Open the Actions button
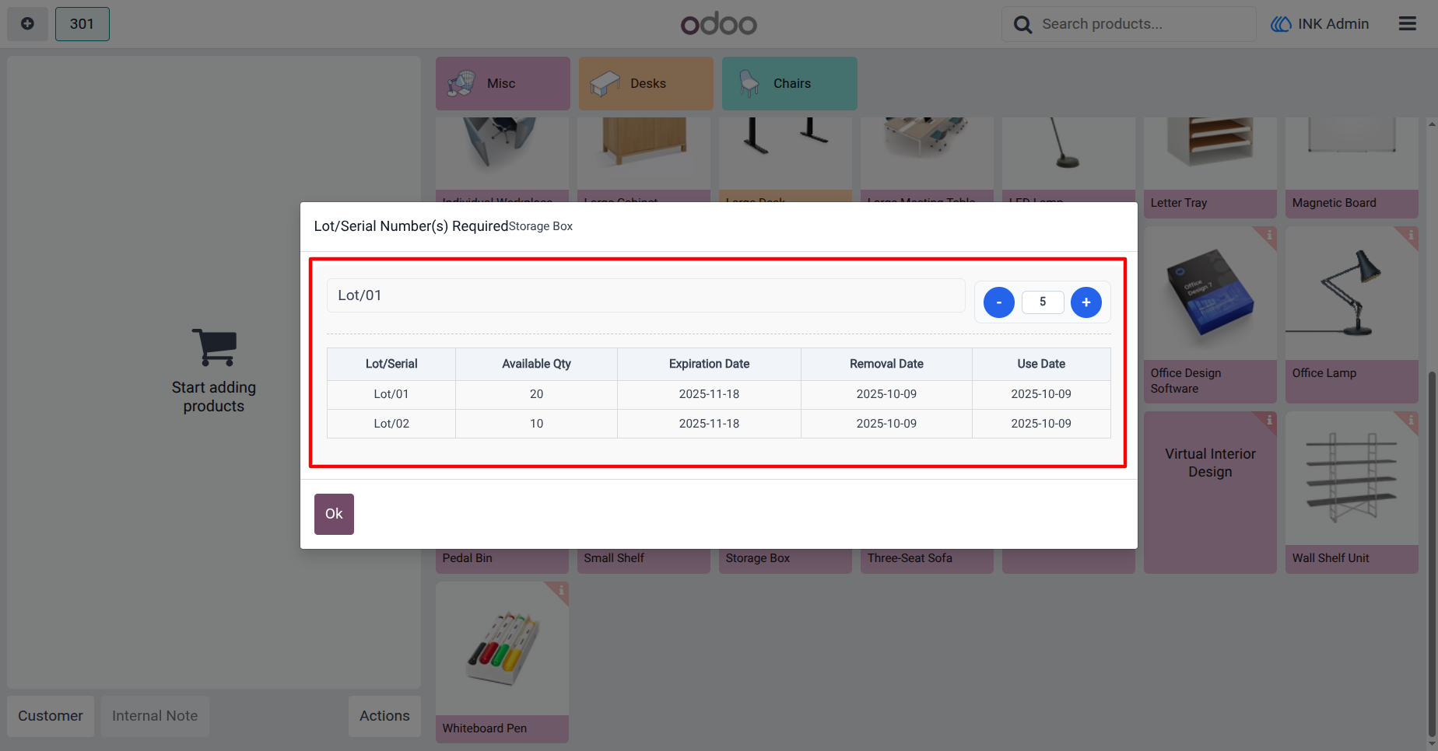1438x751 pixels. pyautogui.click(x=384, y=716)
